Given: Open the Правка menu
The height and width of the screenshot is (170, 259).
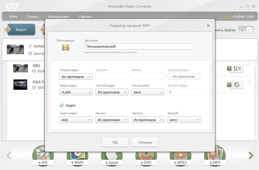Looking at the screenshot, I should [32, 17].
